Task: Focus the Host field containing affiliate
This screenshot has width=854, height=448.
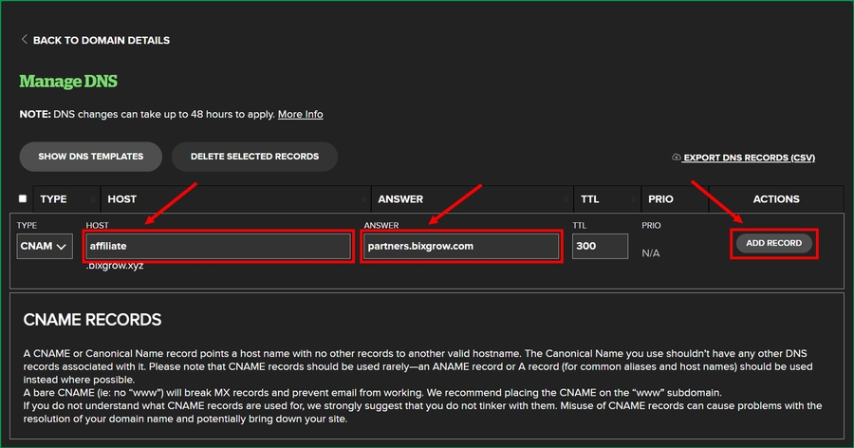Action: (x=218, y=247)
